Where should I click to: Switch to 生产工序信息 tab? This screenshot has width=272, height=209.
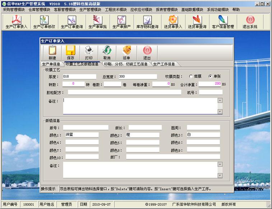164,64
